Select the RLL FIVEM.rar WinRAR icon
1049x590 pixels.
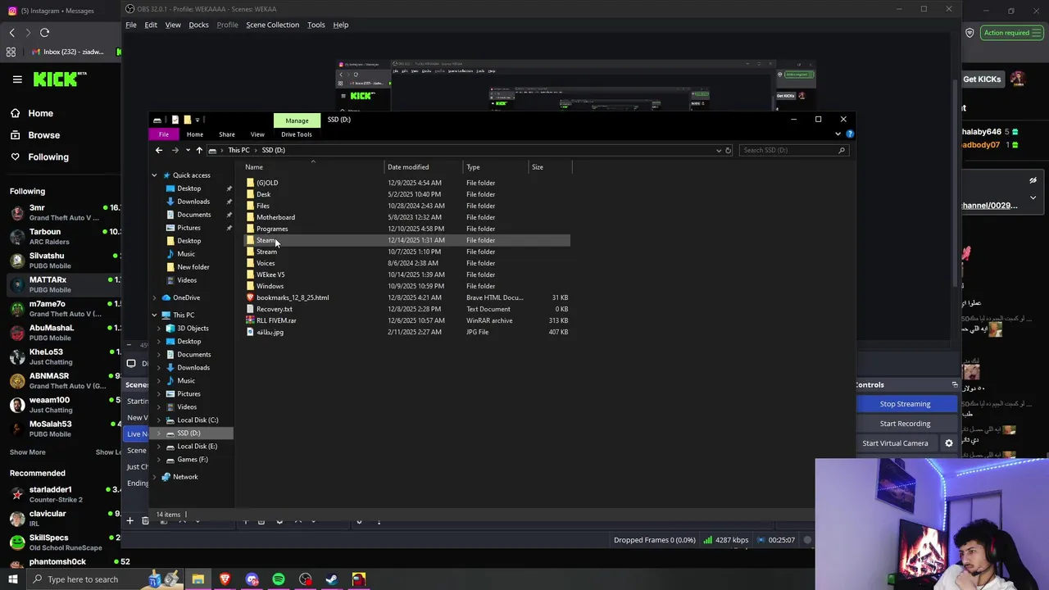pyautogui.click(x=250, y=320)
